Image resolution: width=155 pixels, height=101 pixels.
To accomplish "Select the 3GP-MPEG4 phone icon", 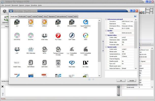I will point(31,63).
